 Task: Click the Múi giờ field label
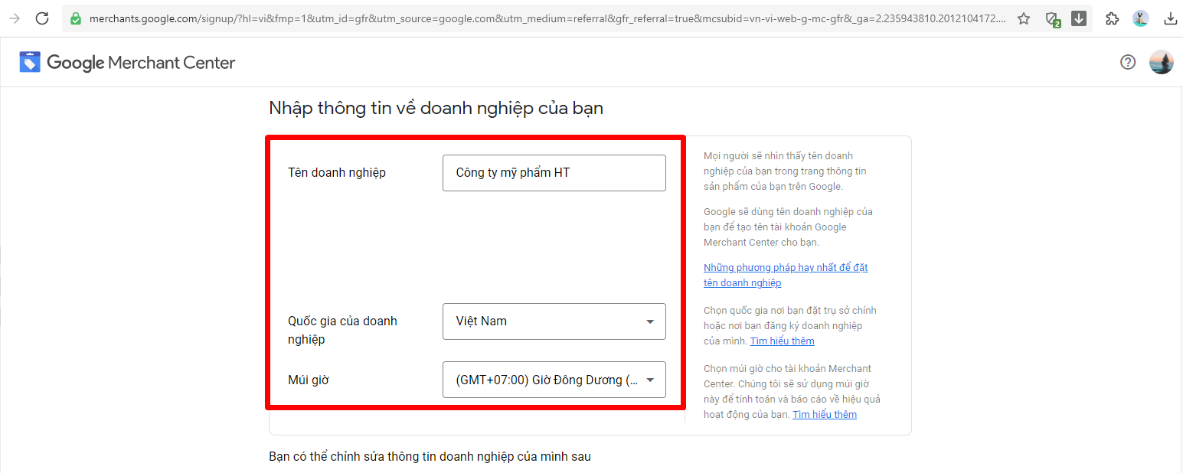308,380
